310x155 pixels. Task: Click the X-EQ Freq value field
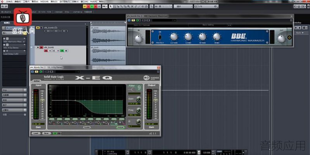click(134, 115)
